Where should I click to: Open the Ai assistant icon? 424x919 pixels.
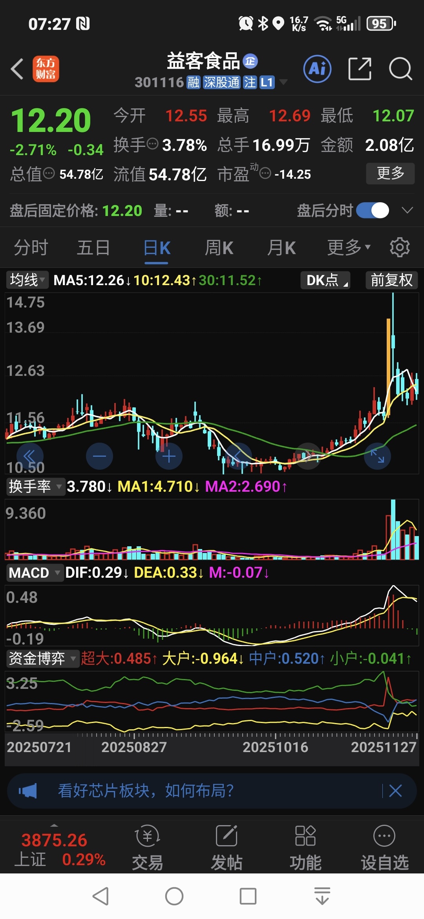pos(317,69)
